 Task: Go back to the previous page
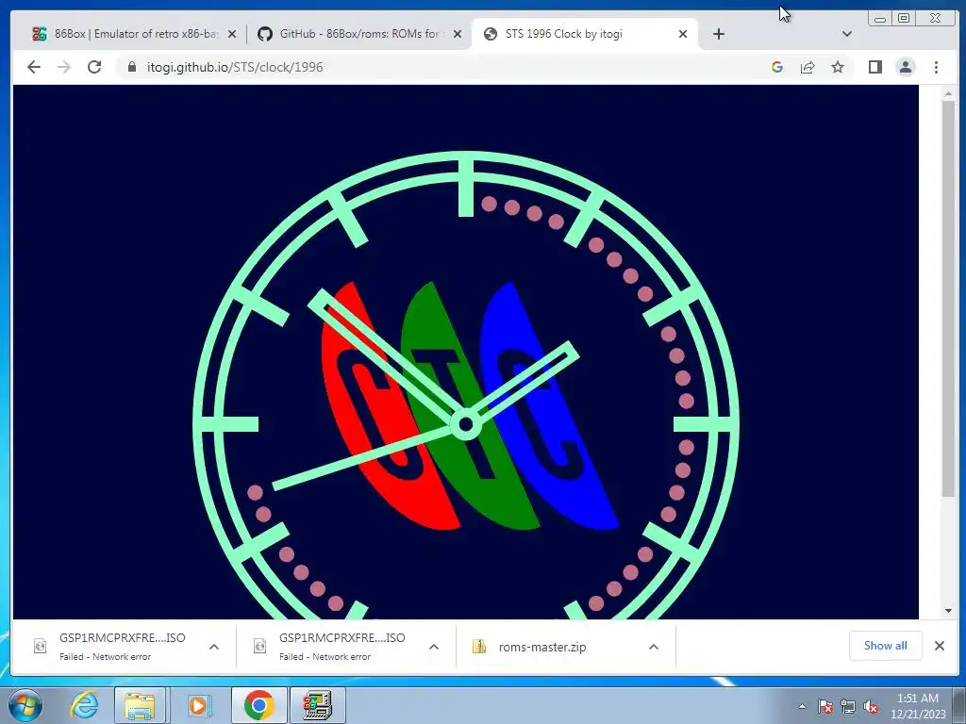tap(34, 67)
